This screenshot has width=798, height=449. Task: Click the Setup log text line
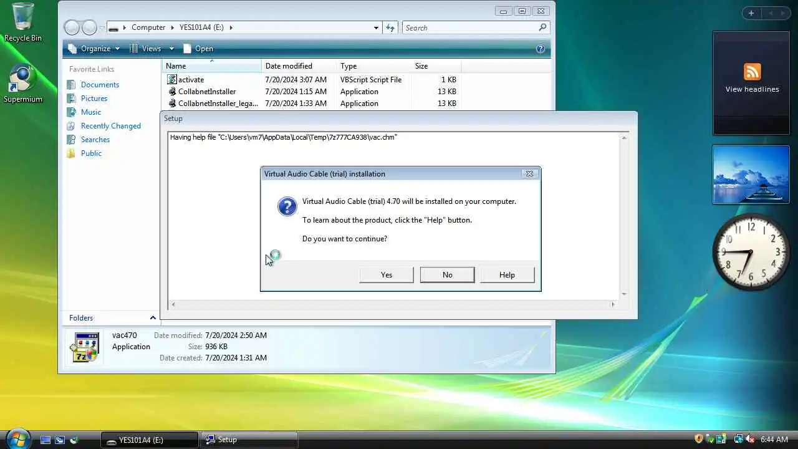pyautogui.click(x=284, y=137)
